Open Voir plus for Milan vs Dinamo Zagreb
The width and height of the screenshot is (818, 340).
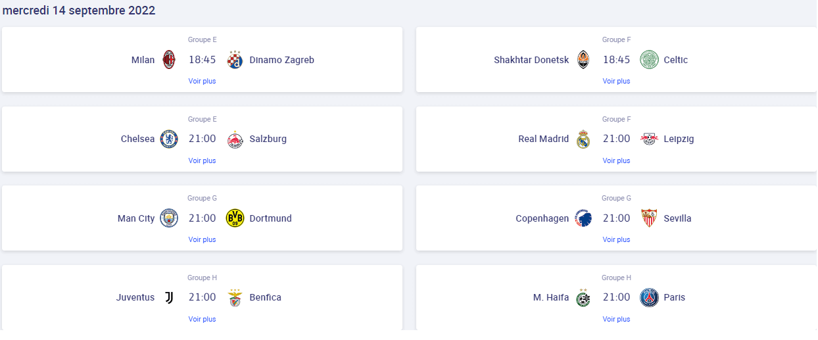[202, 82]
